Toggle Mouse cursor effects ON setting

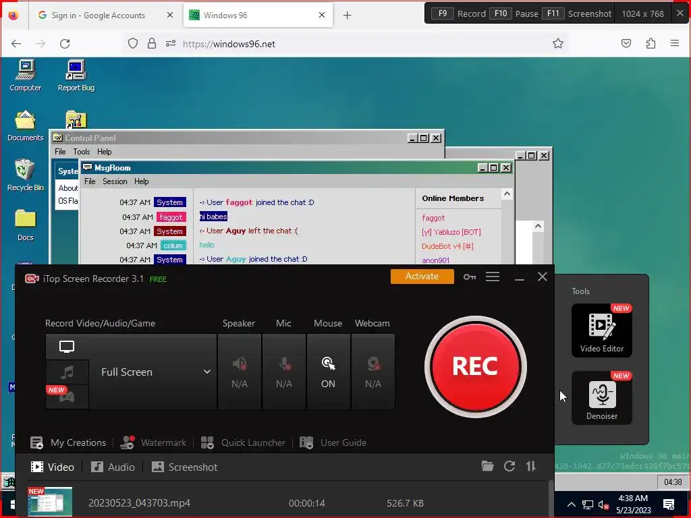[329, 372]
